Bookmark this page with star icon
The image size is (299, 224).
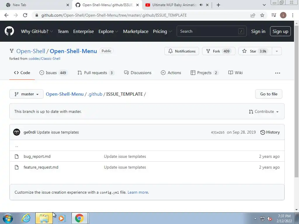click(262, 15)
